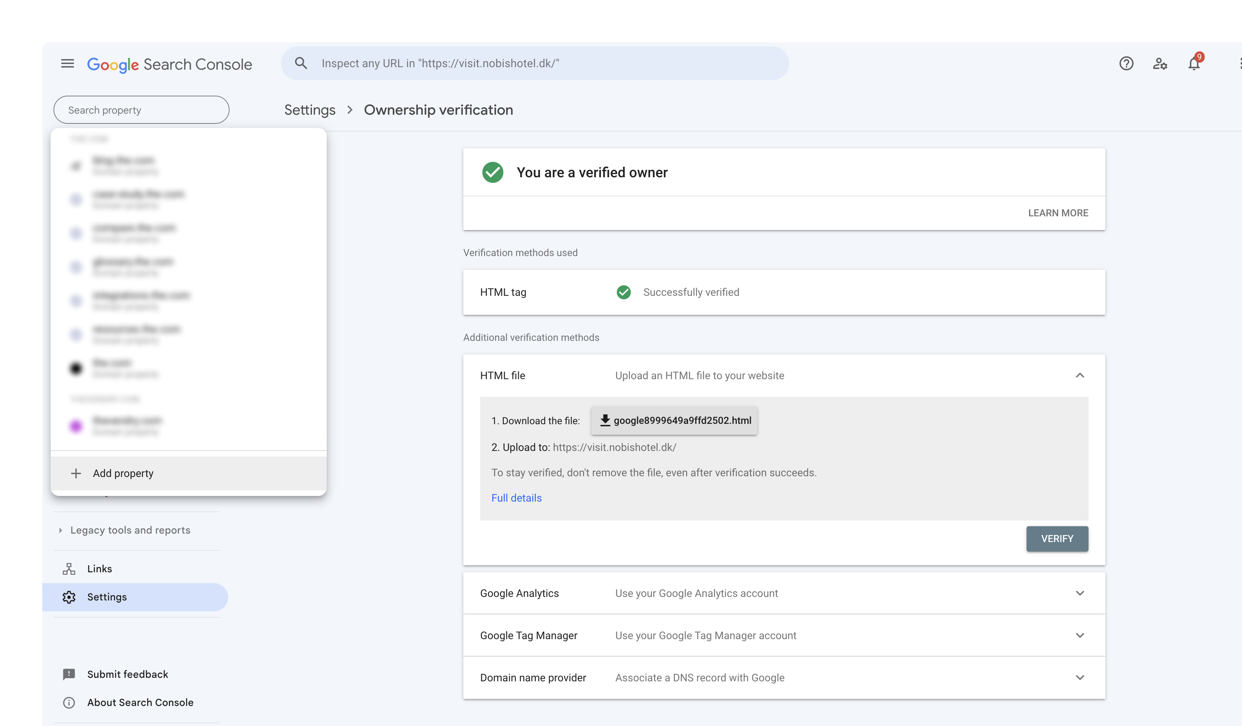The image size is (1242, 726).
Task: Click the LEARN MORE button
Action: point(1058,213)
